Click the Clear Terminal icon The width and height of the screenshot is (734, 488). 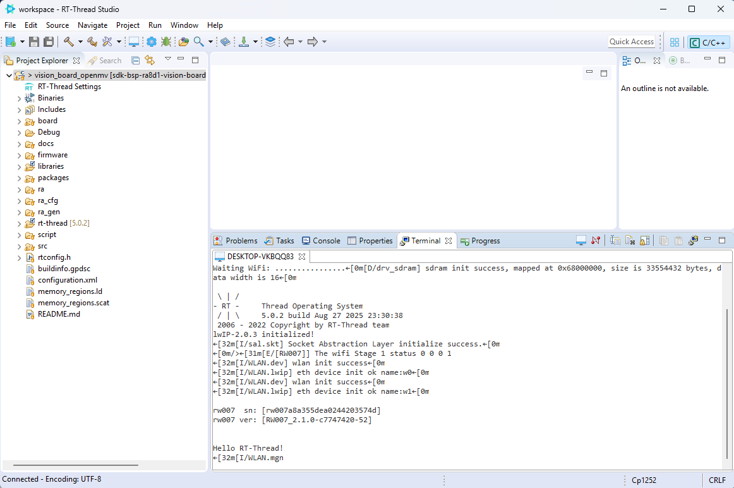[x=630, y=241]
